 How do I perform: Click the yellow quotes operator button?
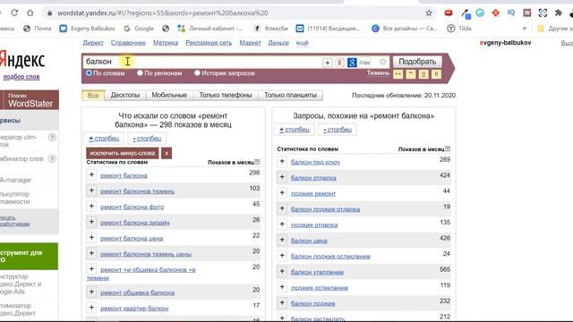(x=411, y=74)
